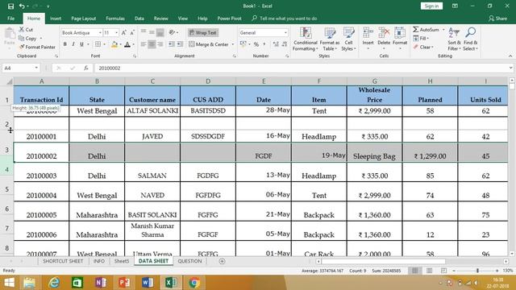
Task: Open the Orientation text rotation tool
Action: point(172,32)
